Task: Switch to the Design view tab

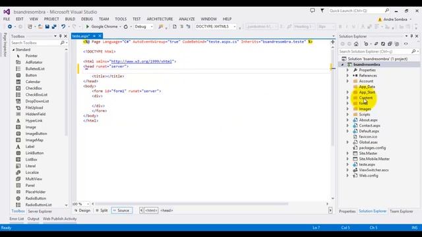Action: tap(82, 211)
